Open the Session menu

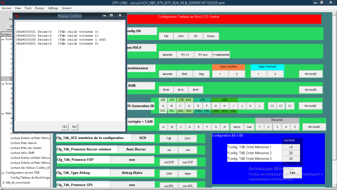6,8
